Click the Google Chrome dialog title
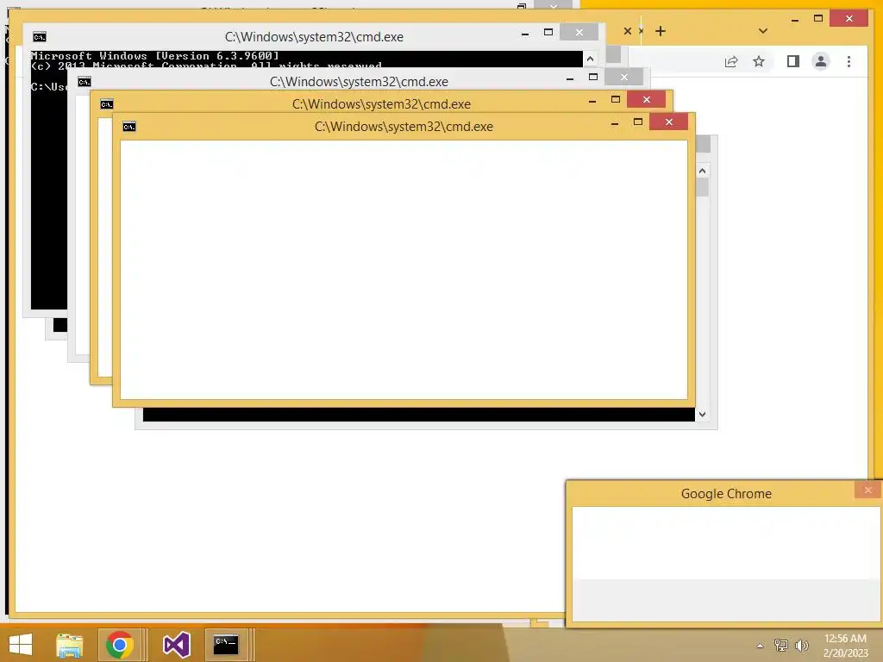This screenshot has width=883, height=662. [x=726, y=494]
